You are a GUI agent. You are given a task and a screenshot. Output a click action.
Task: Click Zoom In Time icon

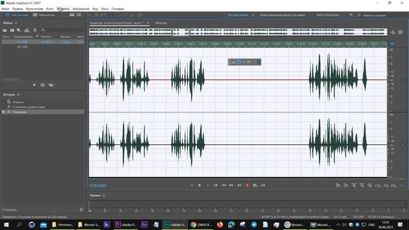point(354,186)
